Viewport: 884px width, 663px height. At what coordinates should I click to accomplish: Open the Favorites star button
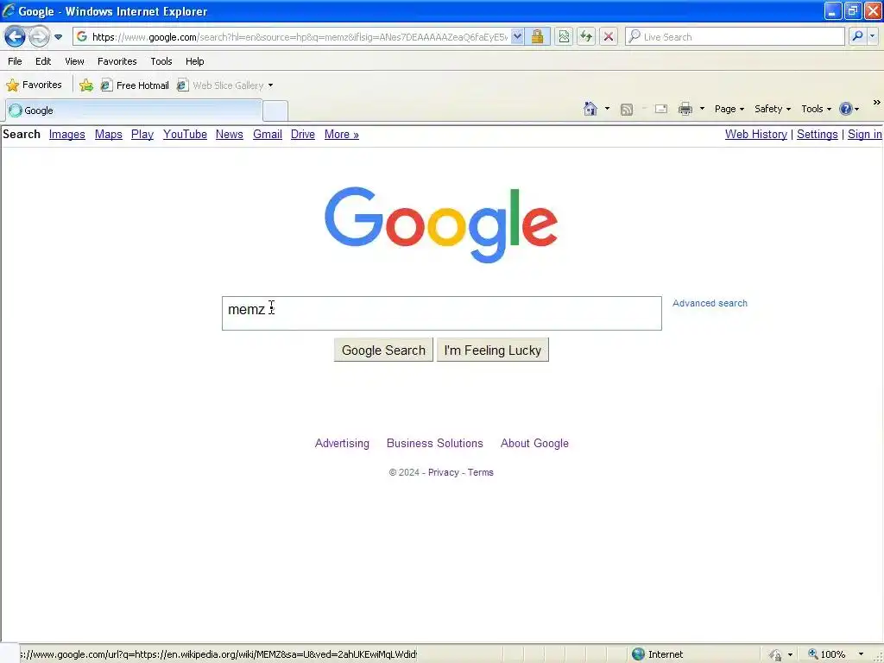coord(34,85)
